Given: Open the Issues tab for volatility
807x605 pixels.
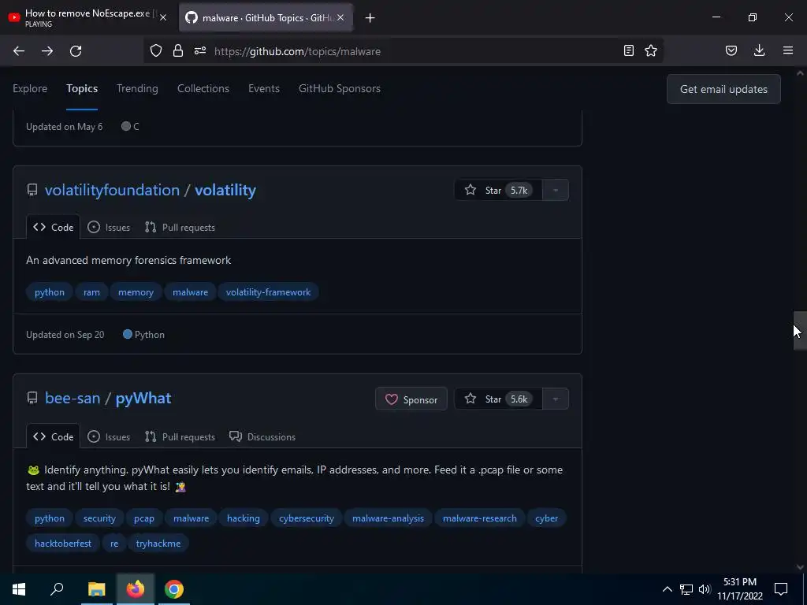Looking at the screenshot, I should point(109,228).
